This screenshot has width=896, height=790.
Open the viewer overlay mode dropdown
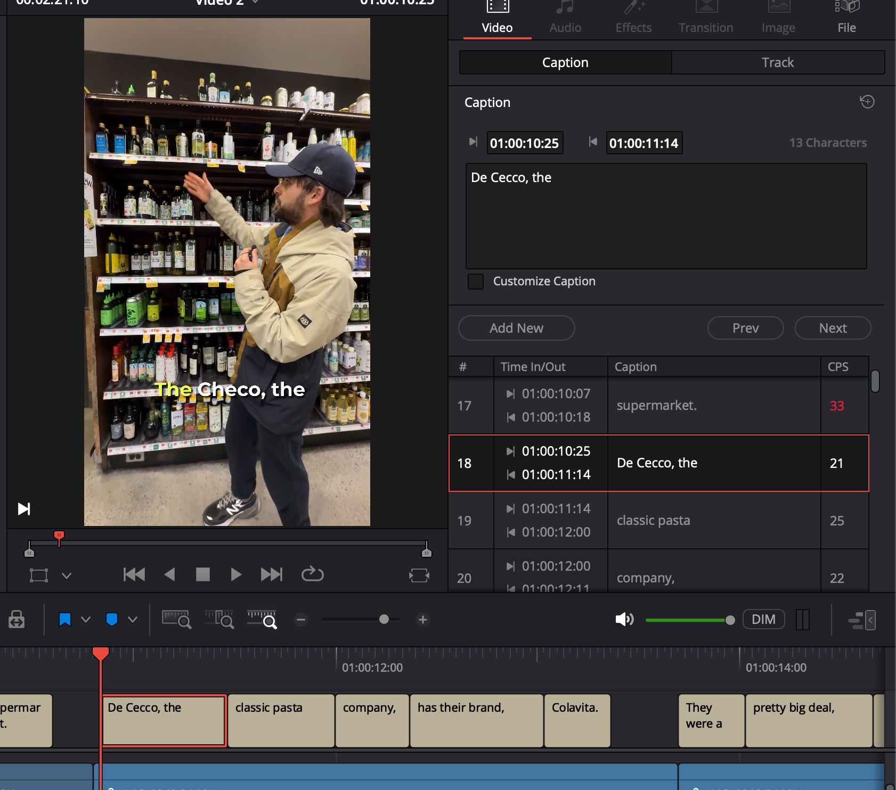coord(67,575)
